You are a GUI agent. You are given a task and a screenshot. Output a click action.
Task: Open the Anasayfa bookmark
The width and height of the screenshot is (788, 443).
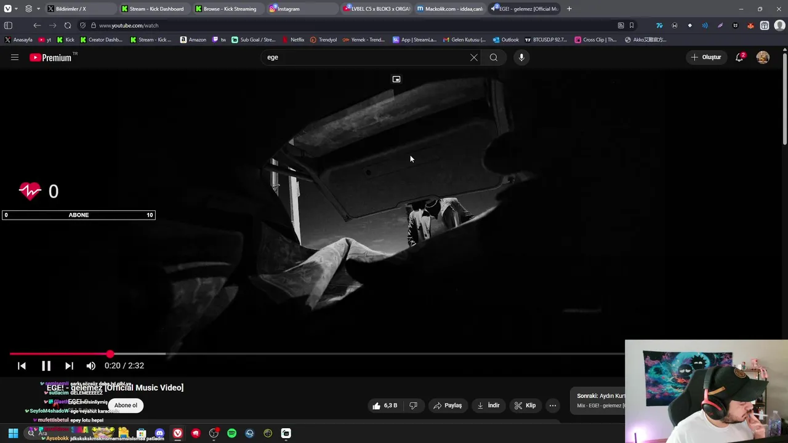point(18,39)
